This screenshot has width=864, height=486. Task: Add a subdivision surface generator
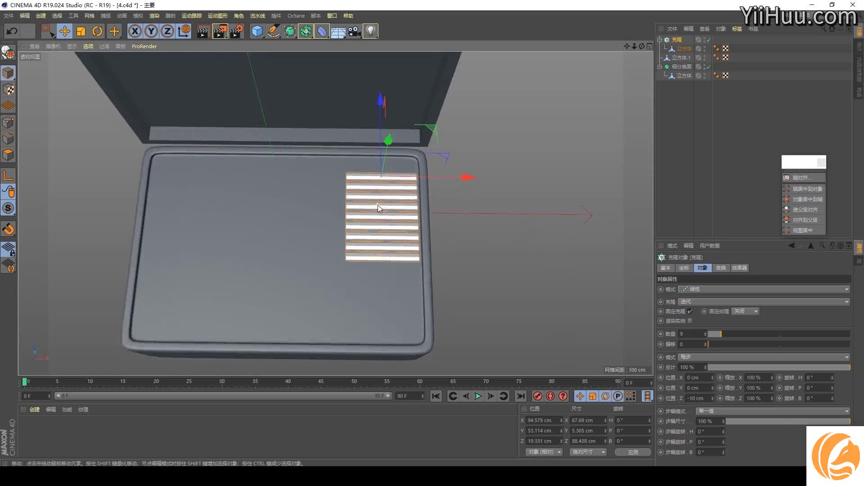tap(290, 31)
